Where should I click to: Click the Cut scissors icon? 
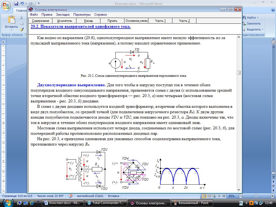[21, 18]
